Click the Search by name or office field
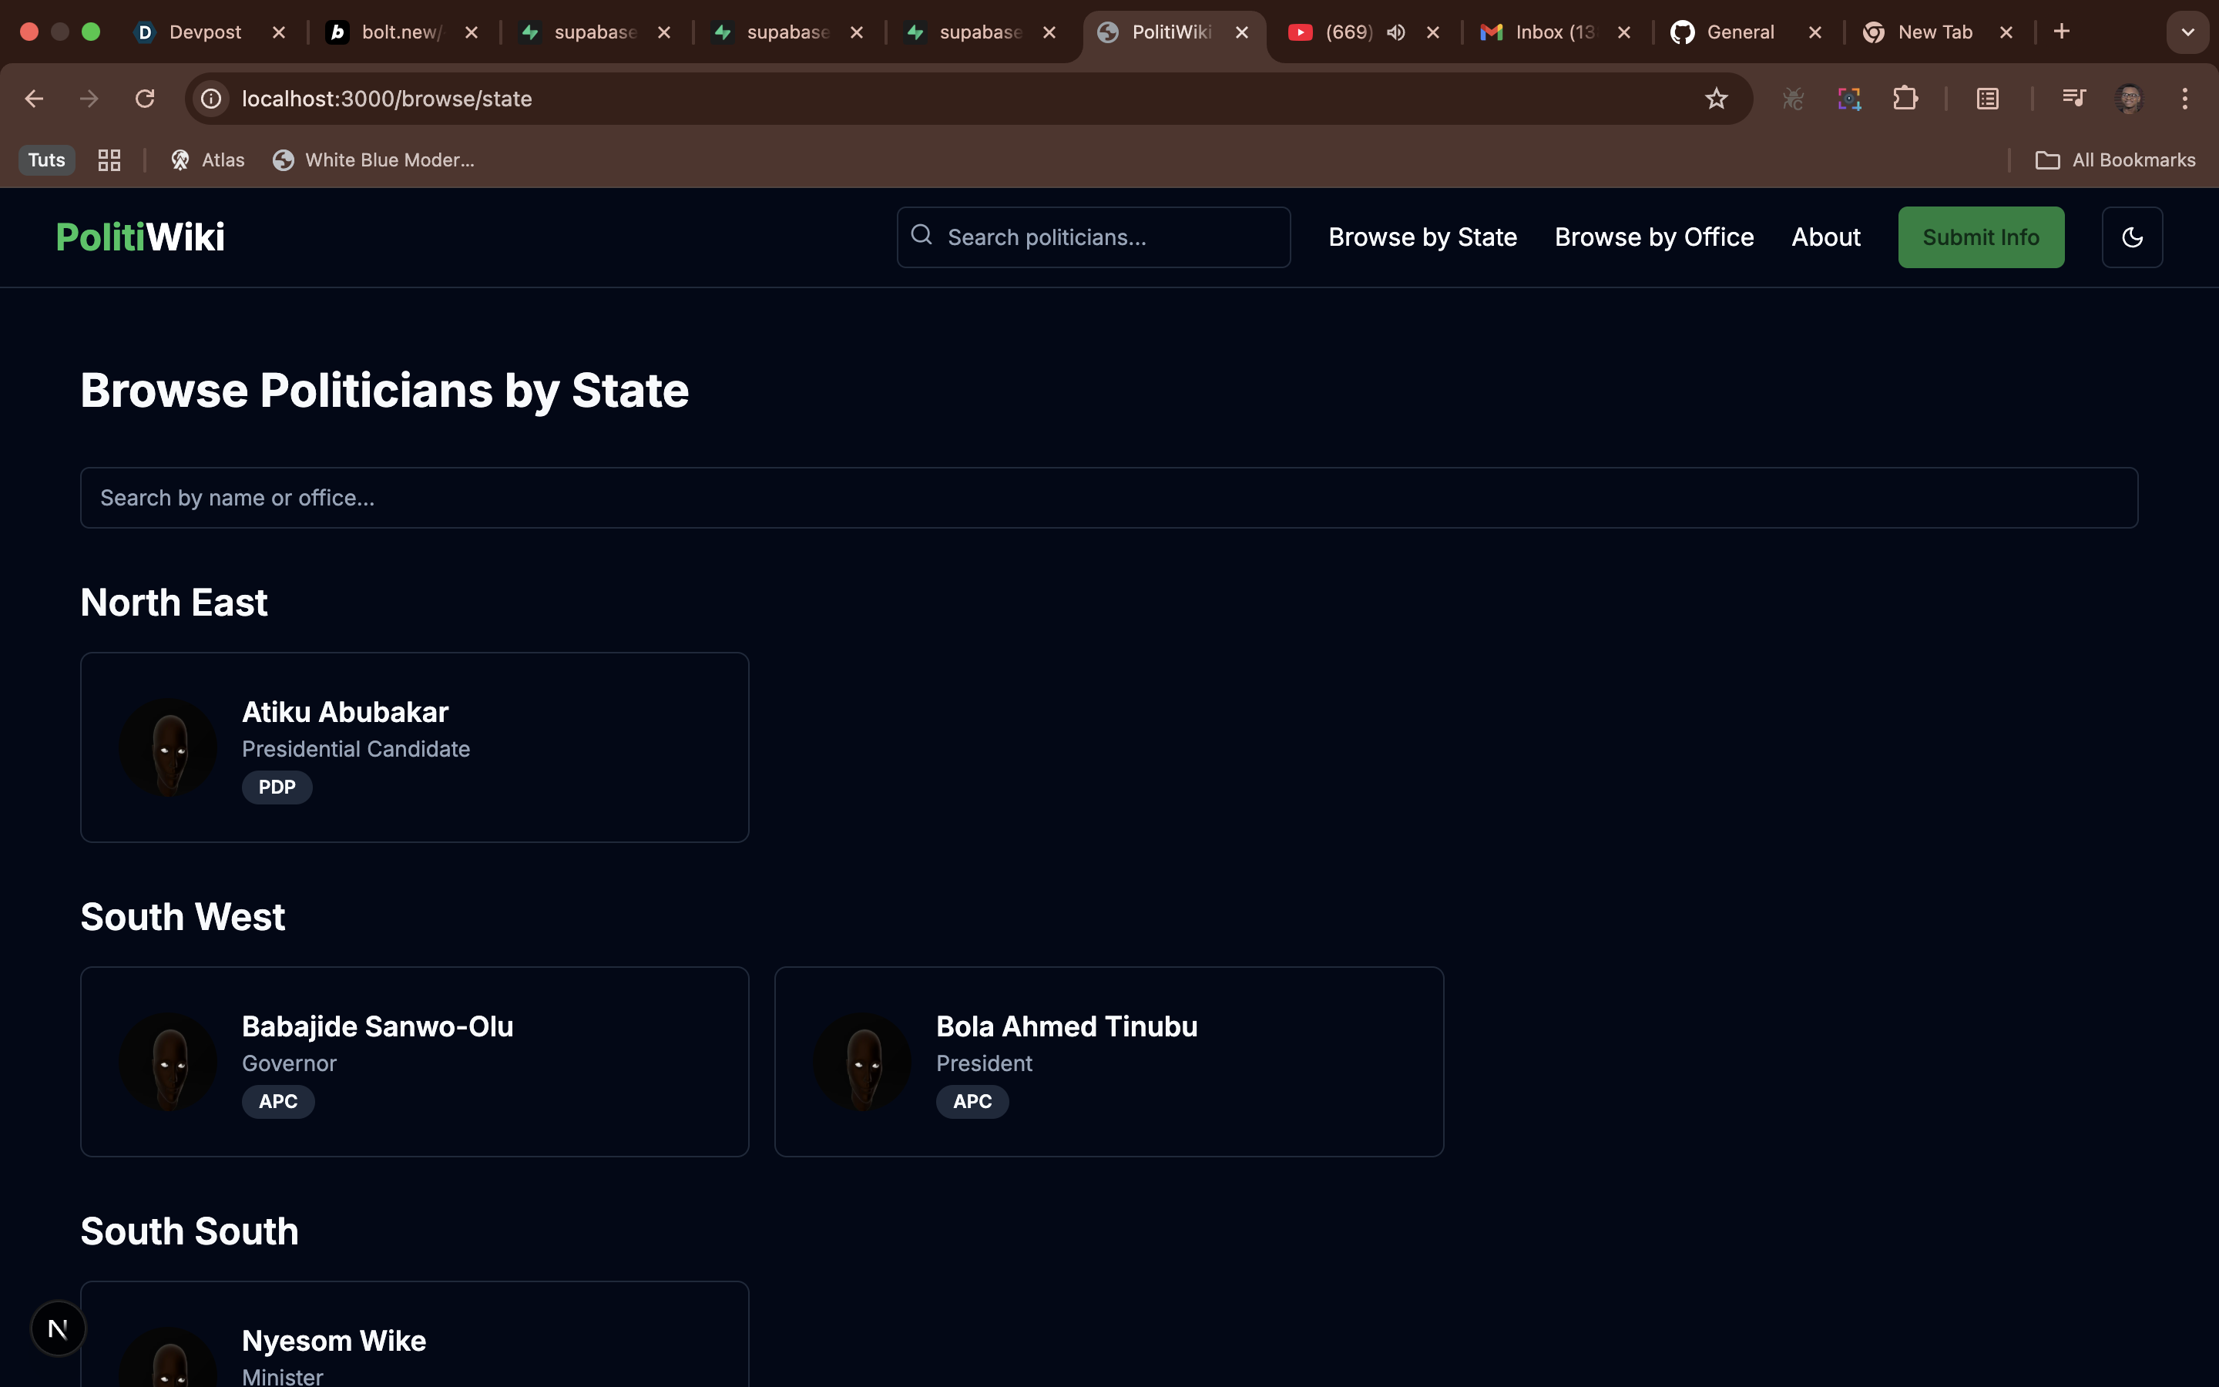This screenshot has width=2219, height=1387. [1109, 498]
